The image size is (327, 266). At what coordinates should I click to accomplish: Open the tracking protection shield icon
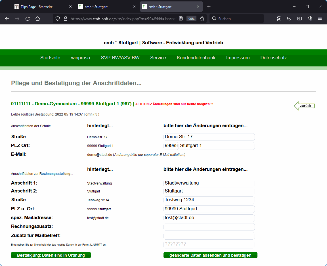[x=58, y=19]
